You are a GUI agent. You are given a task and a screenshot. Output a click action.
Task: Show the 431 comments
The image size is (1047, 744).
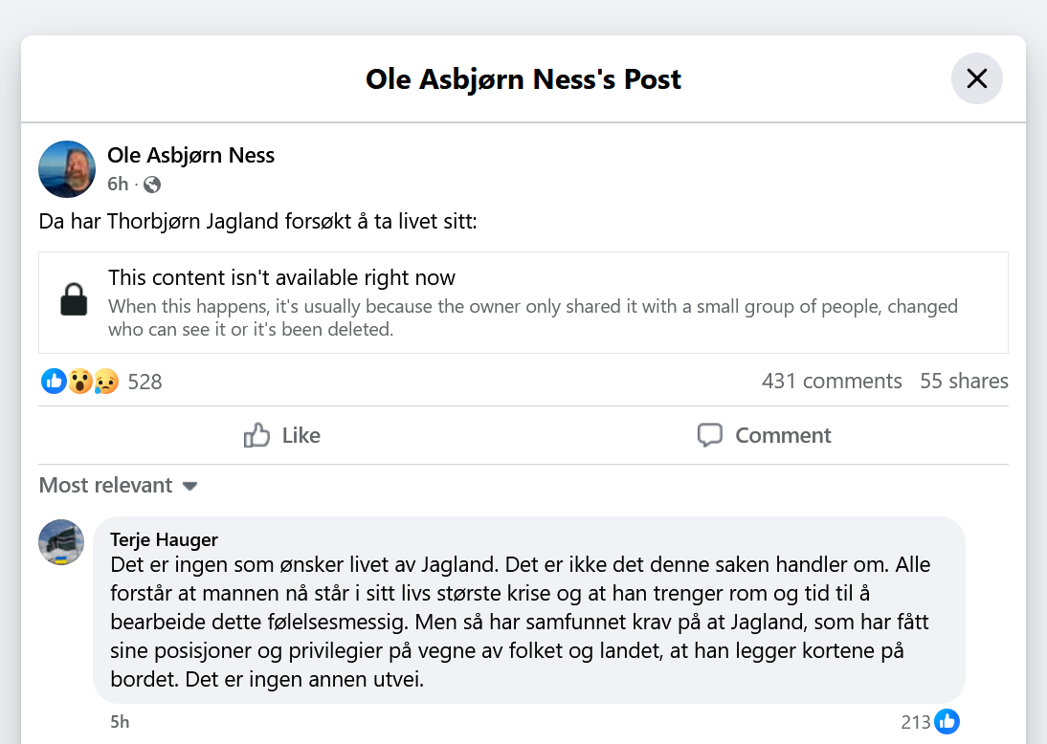pyautogui.click(x=831, y=381)
